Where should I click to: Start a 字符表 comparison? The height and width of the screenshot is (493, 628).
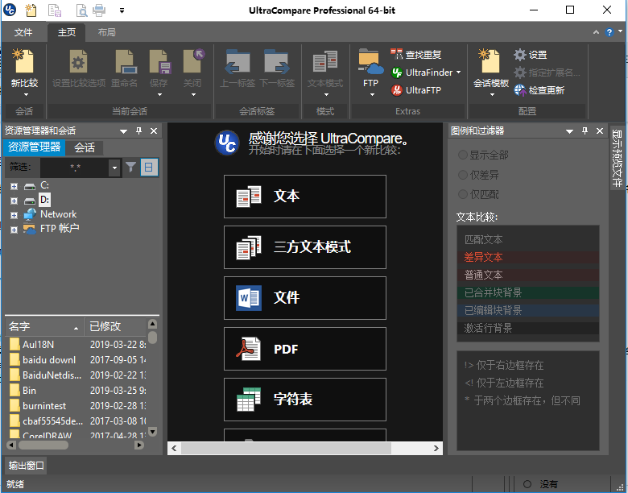(x=305, y=400)
